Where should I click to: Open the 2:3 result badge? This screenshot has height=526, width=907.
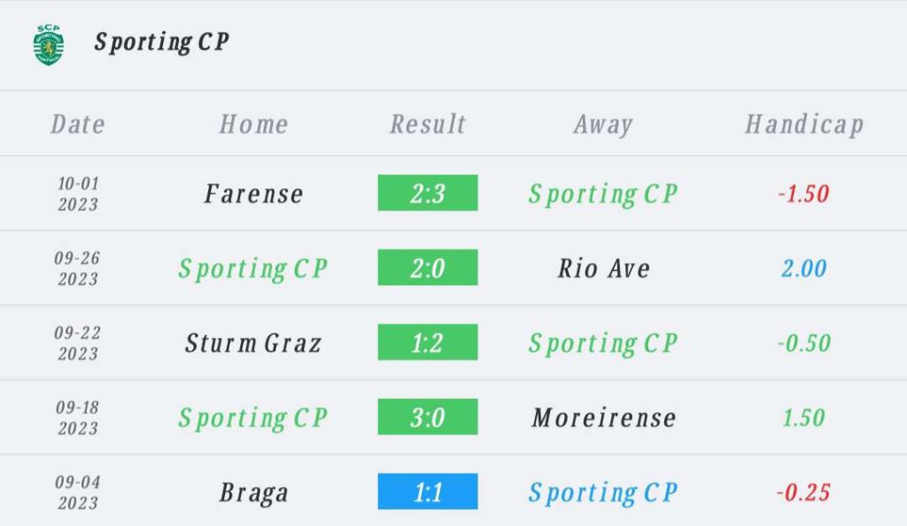click(428, 193)
